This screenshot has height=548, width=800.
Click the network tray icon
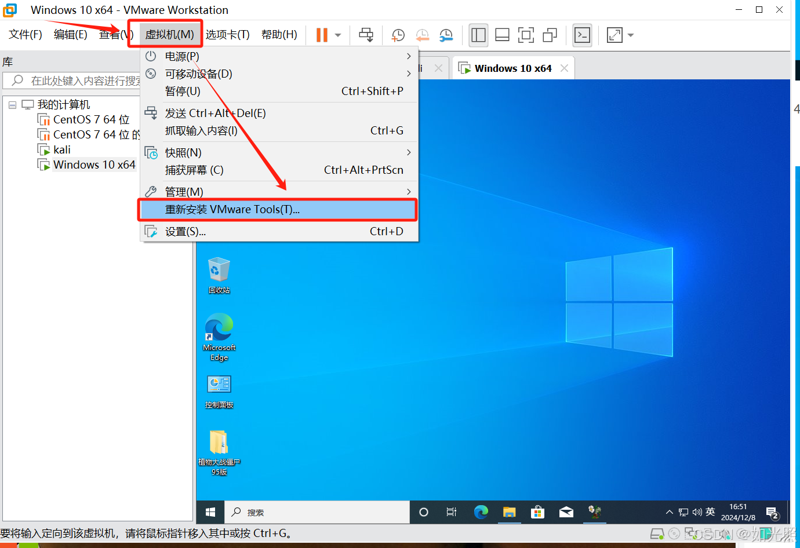click(683, 512)
